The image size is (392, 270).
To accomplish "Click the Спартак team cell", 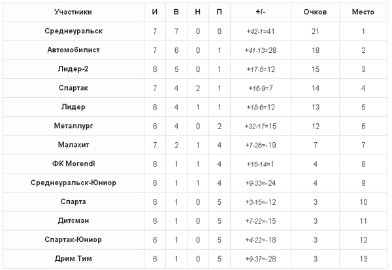I will point(73,88).
